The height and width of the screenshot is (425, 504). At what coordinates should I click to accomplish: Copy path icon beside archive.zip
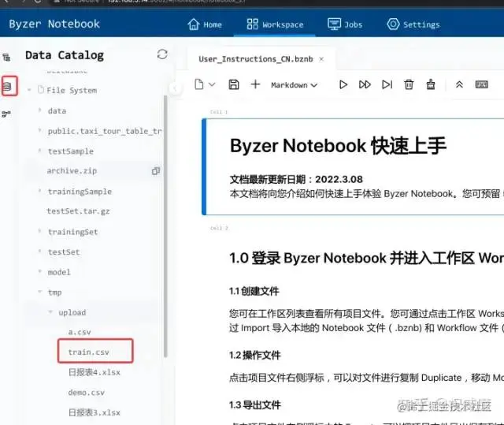point(156,171)
